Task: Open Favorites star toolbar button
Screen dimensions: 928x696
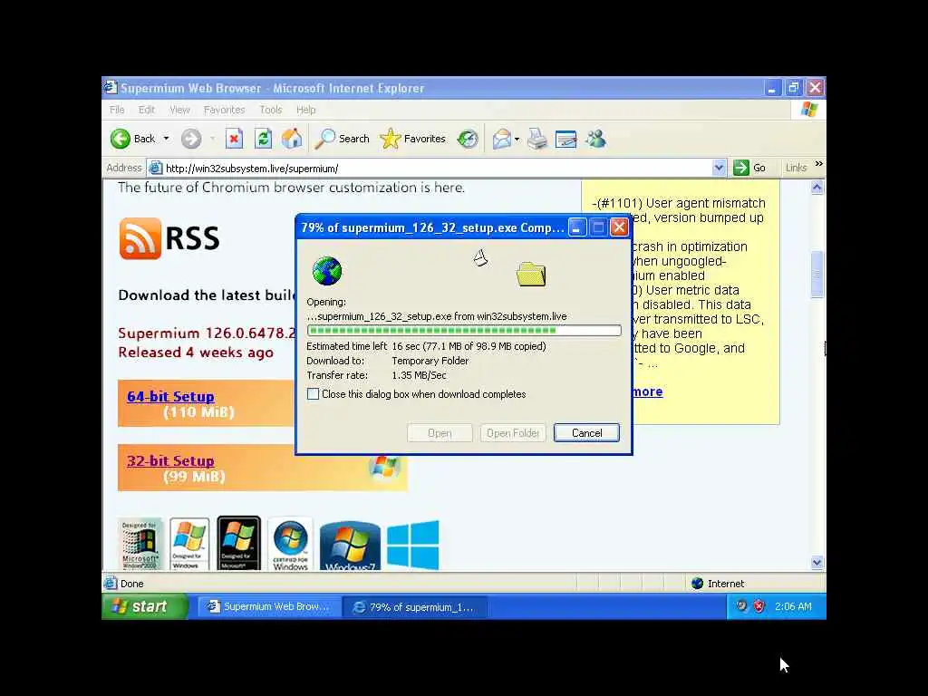Action: coord(413,139)
